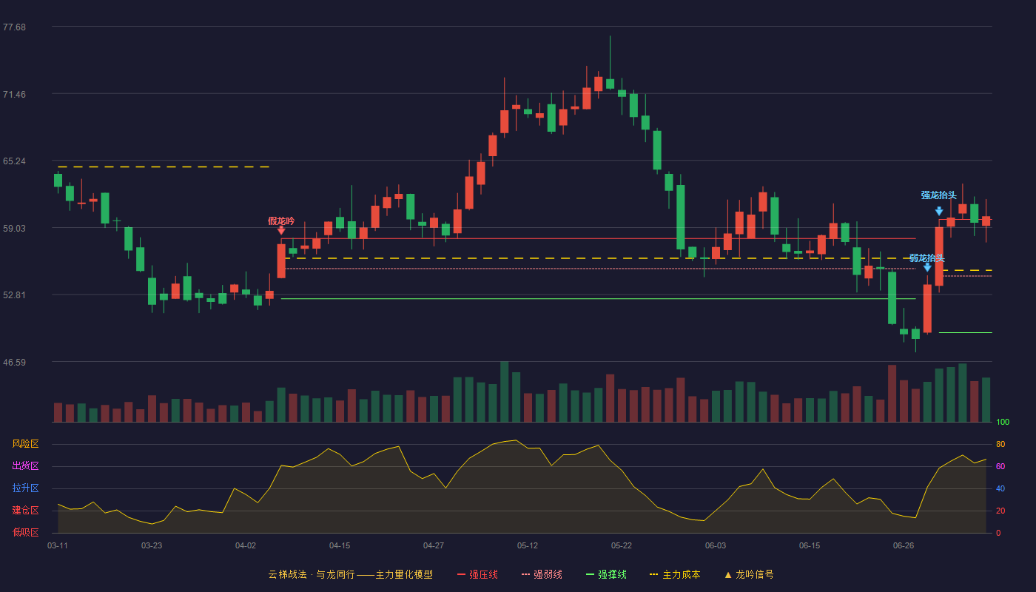Screen dimensions: 1036x592
Task: Click the 云梯战法 chart title text
Action: coord(286,574)
